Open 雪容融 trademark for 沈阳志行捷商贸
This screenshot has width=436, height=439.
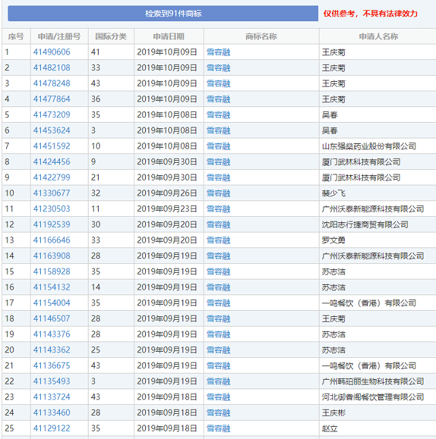coord(218,224)
